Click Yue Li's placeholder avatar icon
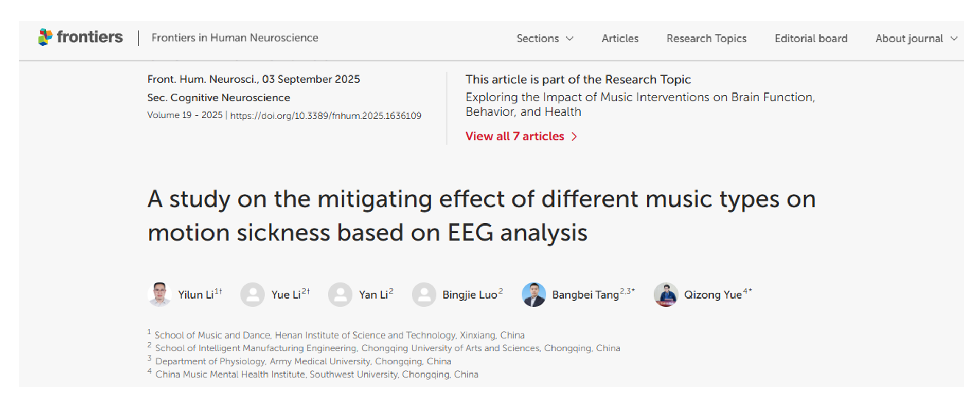The width and height of the screenshot is (980, 410). point(253,294)
